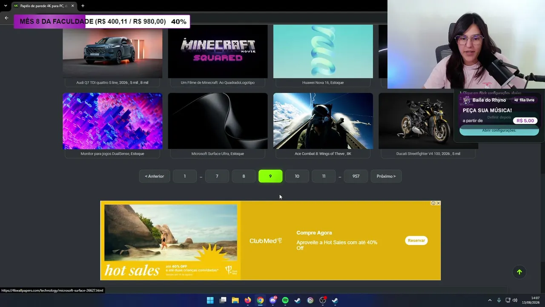Open the Windows Start menu

tap(210, 300)
